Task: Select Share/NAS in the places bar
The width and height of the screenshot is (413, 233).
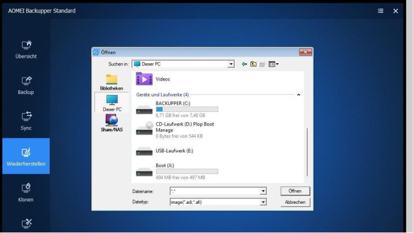Action: [112, 123]
